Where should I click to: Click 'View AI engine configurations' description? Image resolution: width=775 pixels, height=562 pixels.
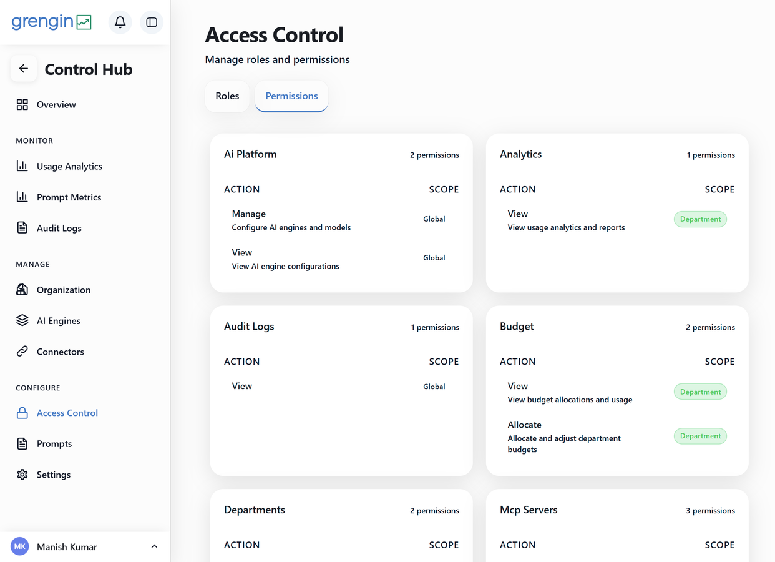pyautogui.click(x=286, y=266)
